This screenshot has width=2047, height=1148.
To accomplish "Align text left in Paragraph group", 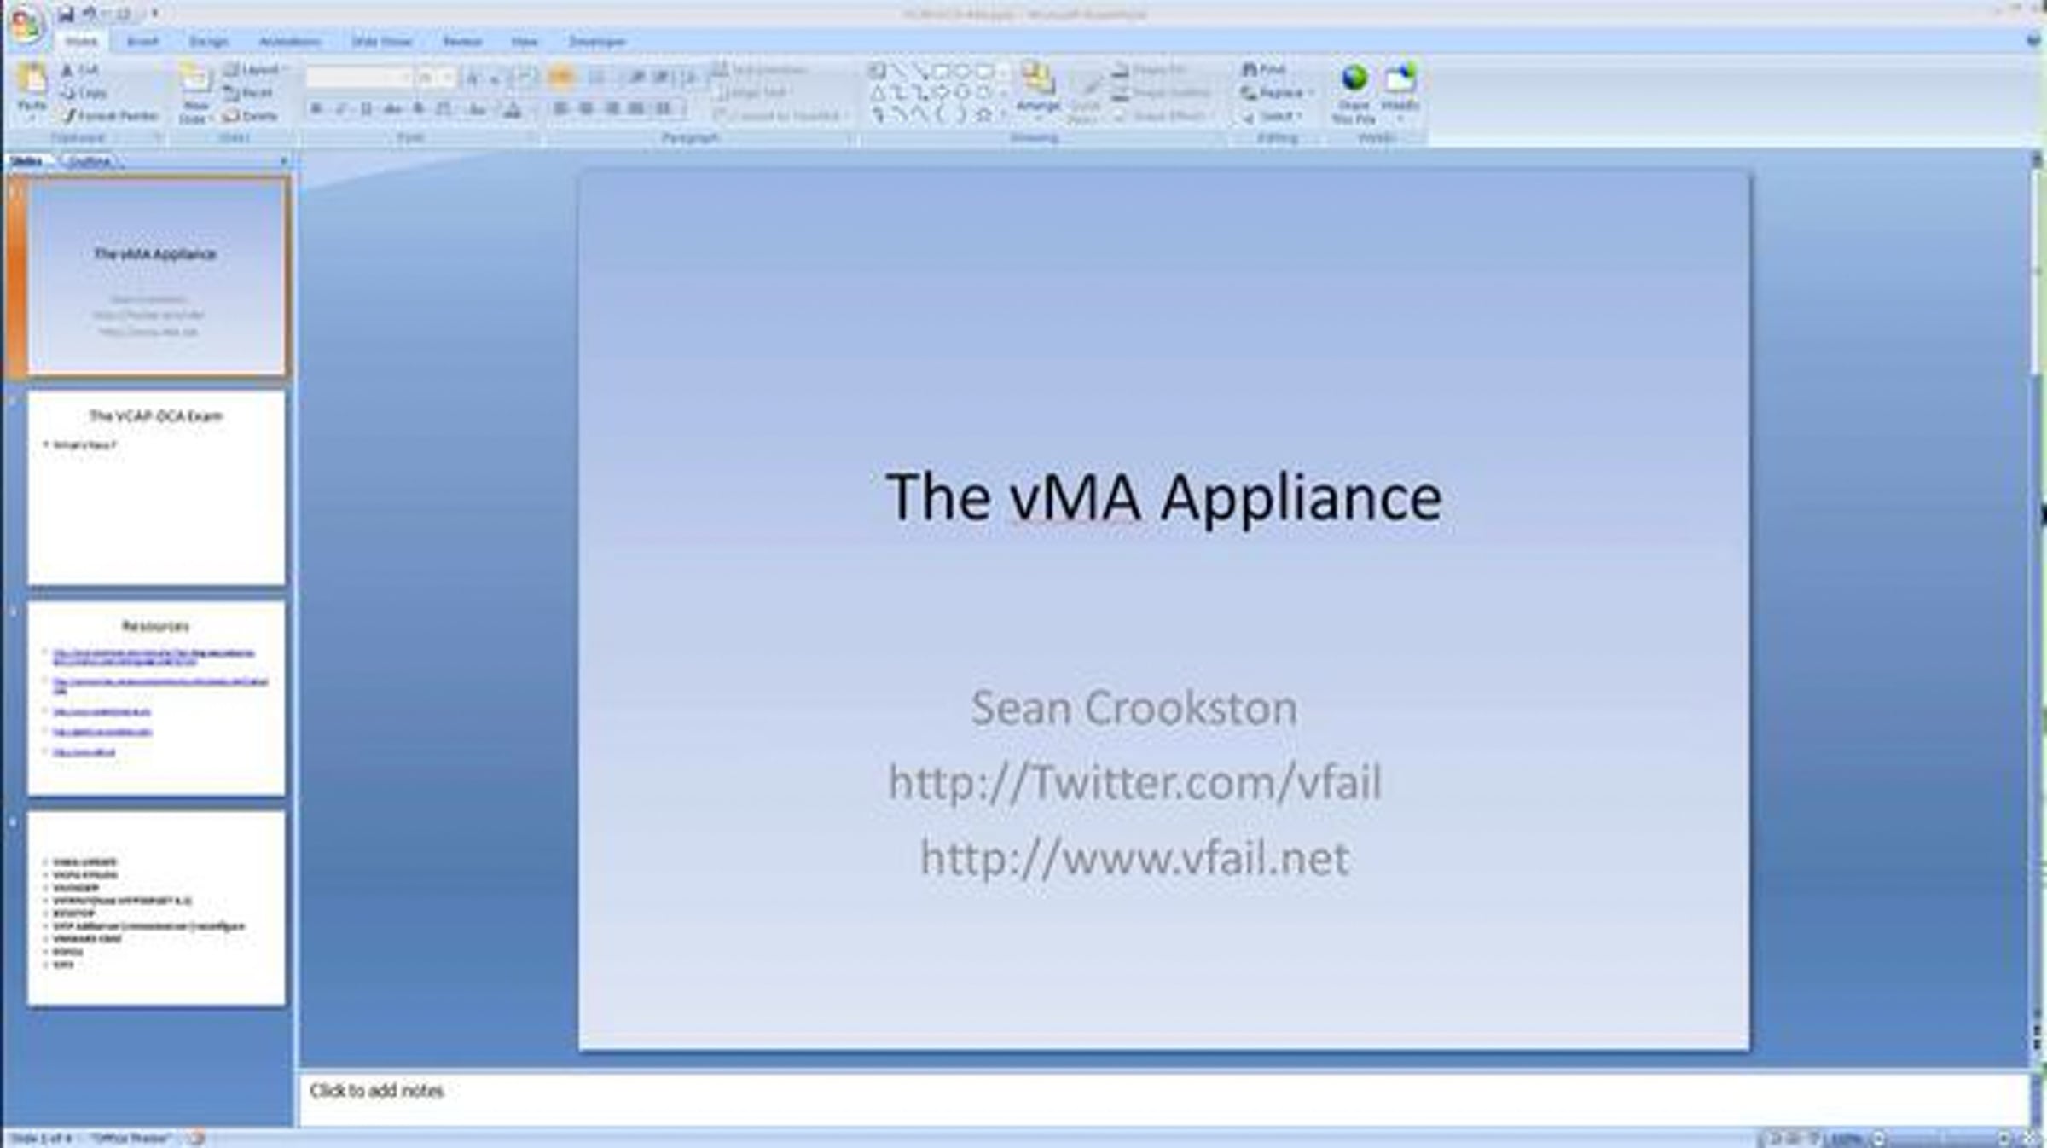I will point(561,109).
